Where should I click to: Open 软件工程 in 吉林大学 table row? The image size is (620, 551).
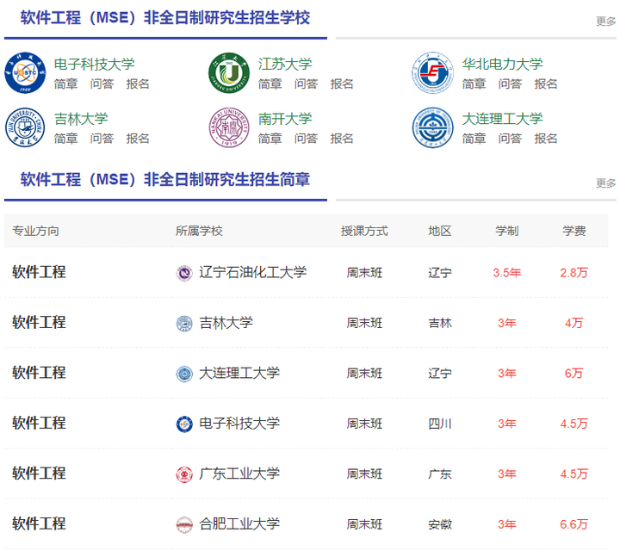pyautogui.click(x=39, y=323)
